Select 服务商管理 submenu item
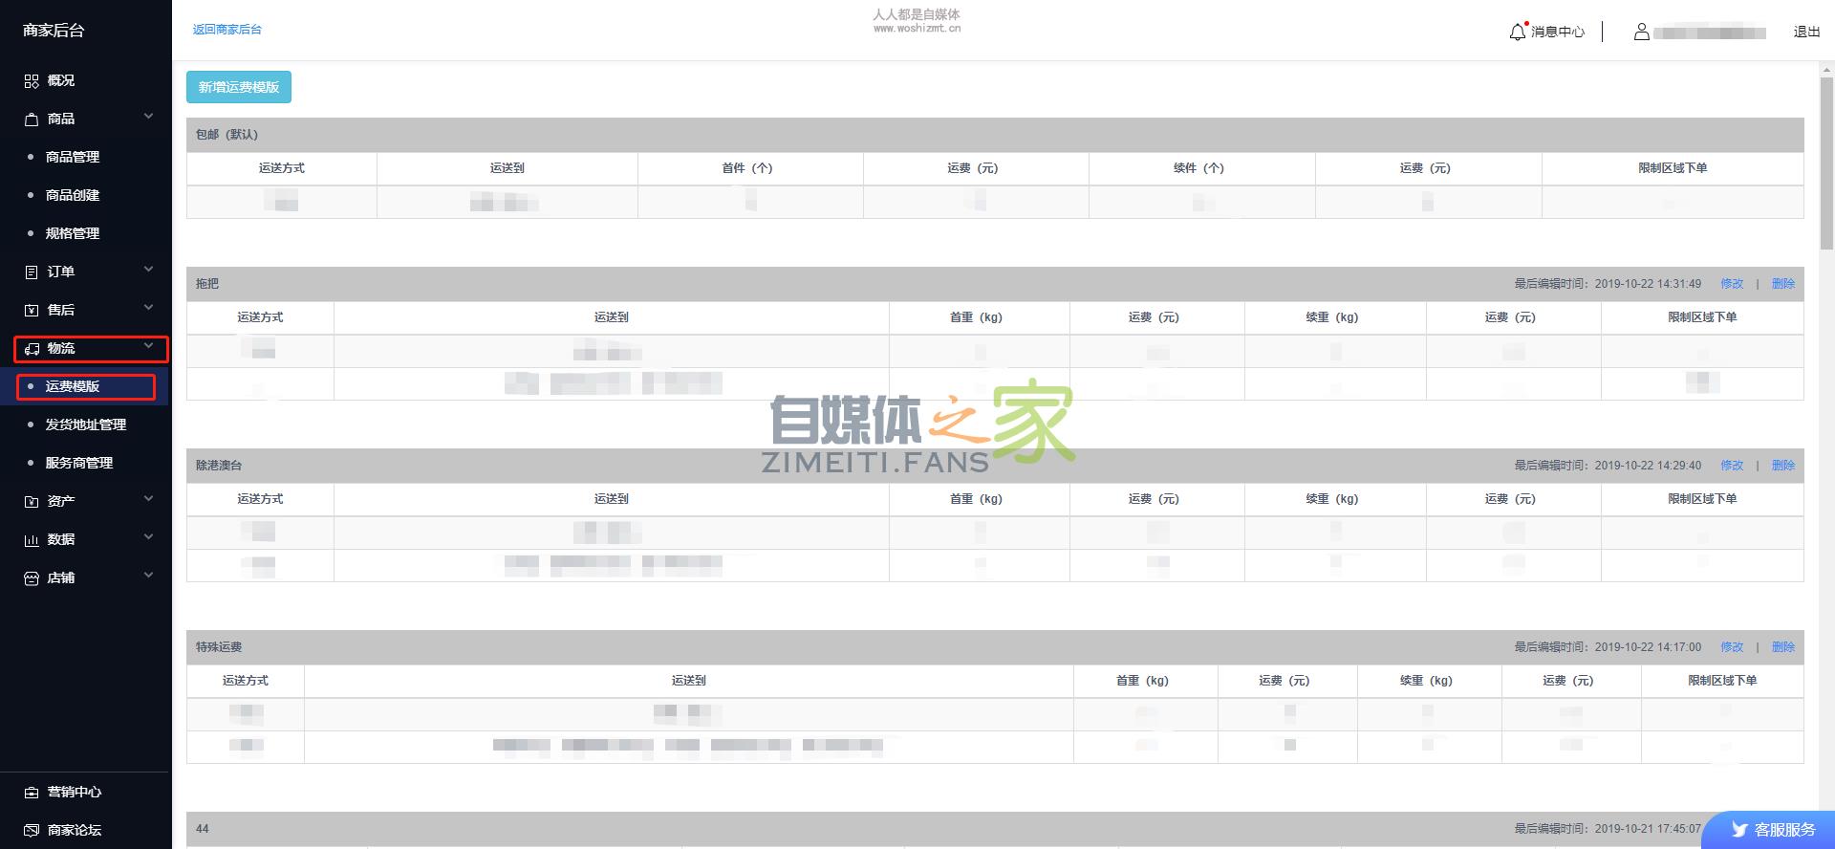This screenshot has width=1835, height=849. pos(79,463)
